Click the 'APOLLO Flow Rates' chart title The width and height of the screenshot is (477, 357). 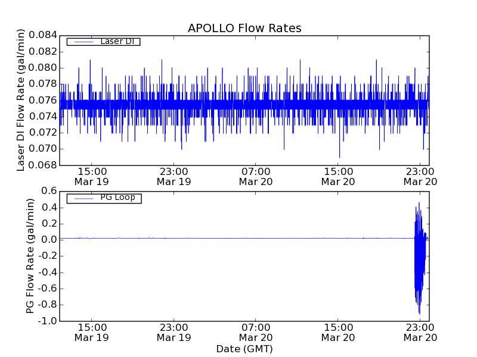point(244,28)
